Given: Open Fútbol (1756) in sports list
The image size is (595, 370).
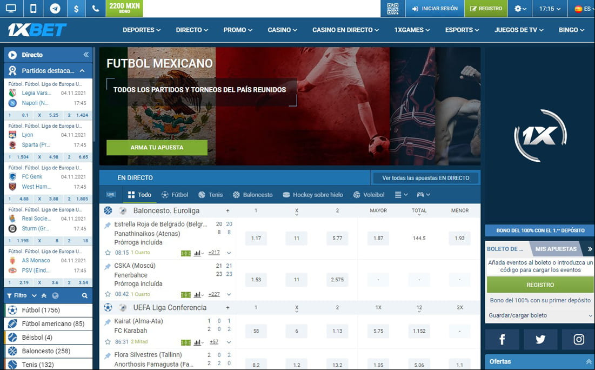Looking at the screenshot, I should [x=48, y=310].
